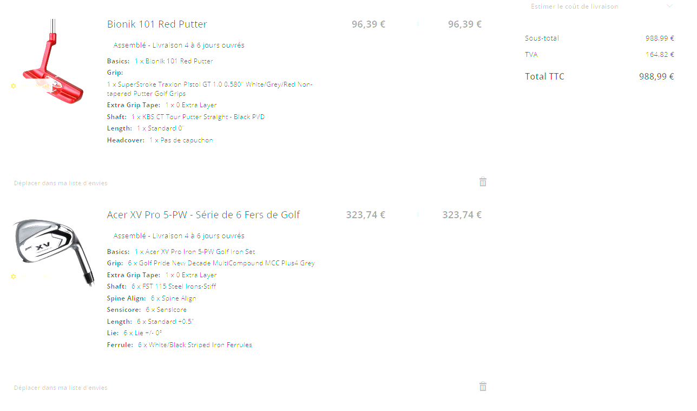Click yellow gear icon beside the putter image
This screenshot has height=411, width=697.
click(x=14, y=86)
